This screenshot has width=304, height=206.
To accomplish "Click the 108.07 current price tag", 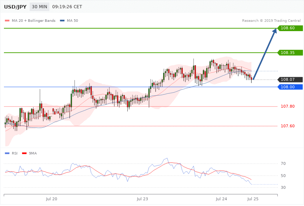I will (x=290, y=79).
